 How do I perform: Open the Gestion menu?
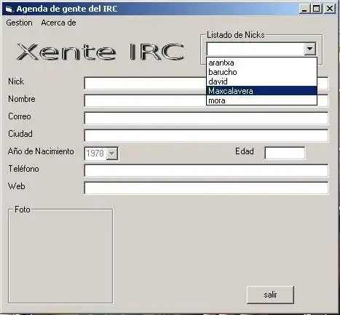19,23
